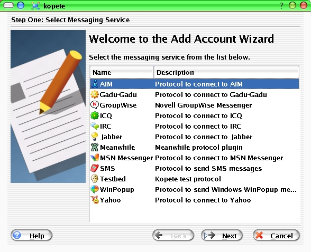Sort list by the Description column header
The image size is (311, 252).
226,72
